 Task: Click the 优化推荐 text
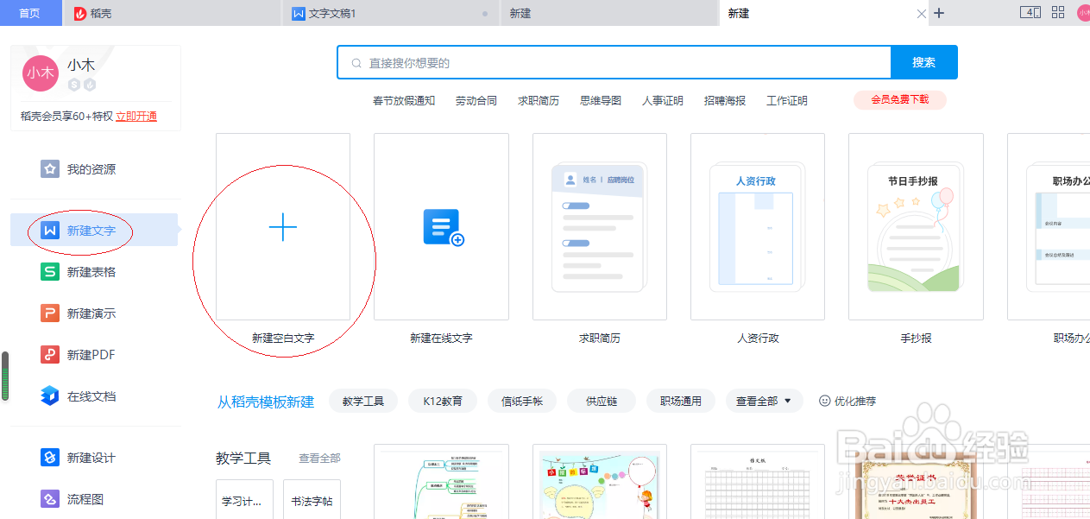[855, 401]
